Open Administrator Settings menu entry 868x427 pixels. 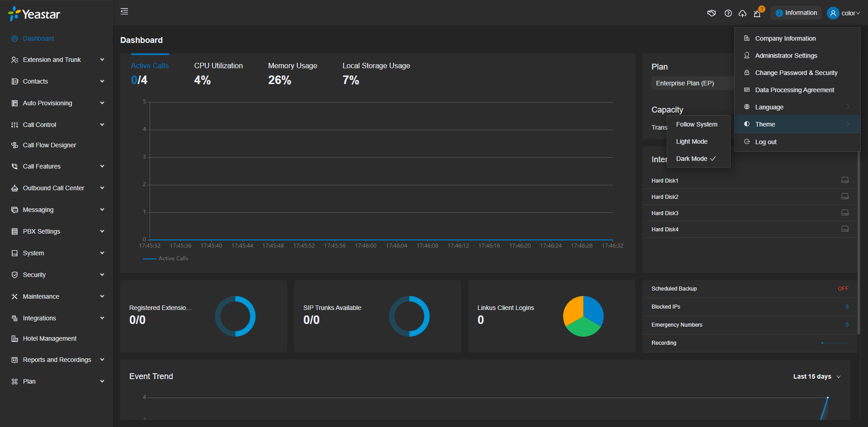pos(786,55)
